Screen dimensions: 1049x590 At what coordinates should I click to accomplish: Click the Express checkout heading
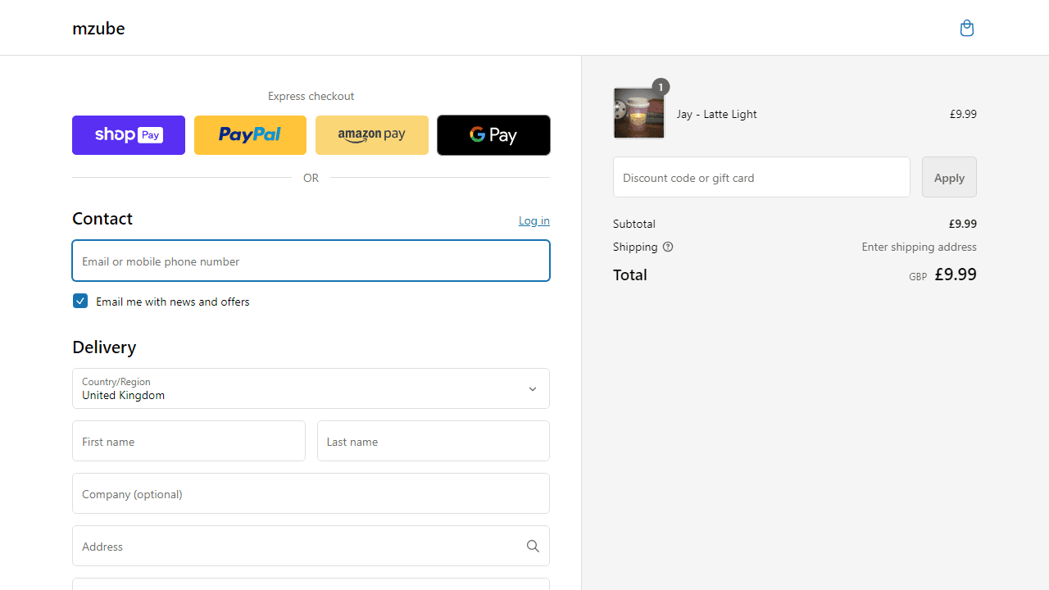[x=311, y=96]
